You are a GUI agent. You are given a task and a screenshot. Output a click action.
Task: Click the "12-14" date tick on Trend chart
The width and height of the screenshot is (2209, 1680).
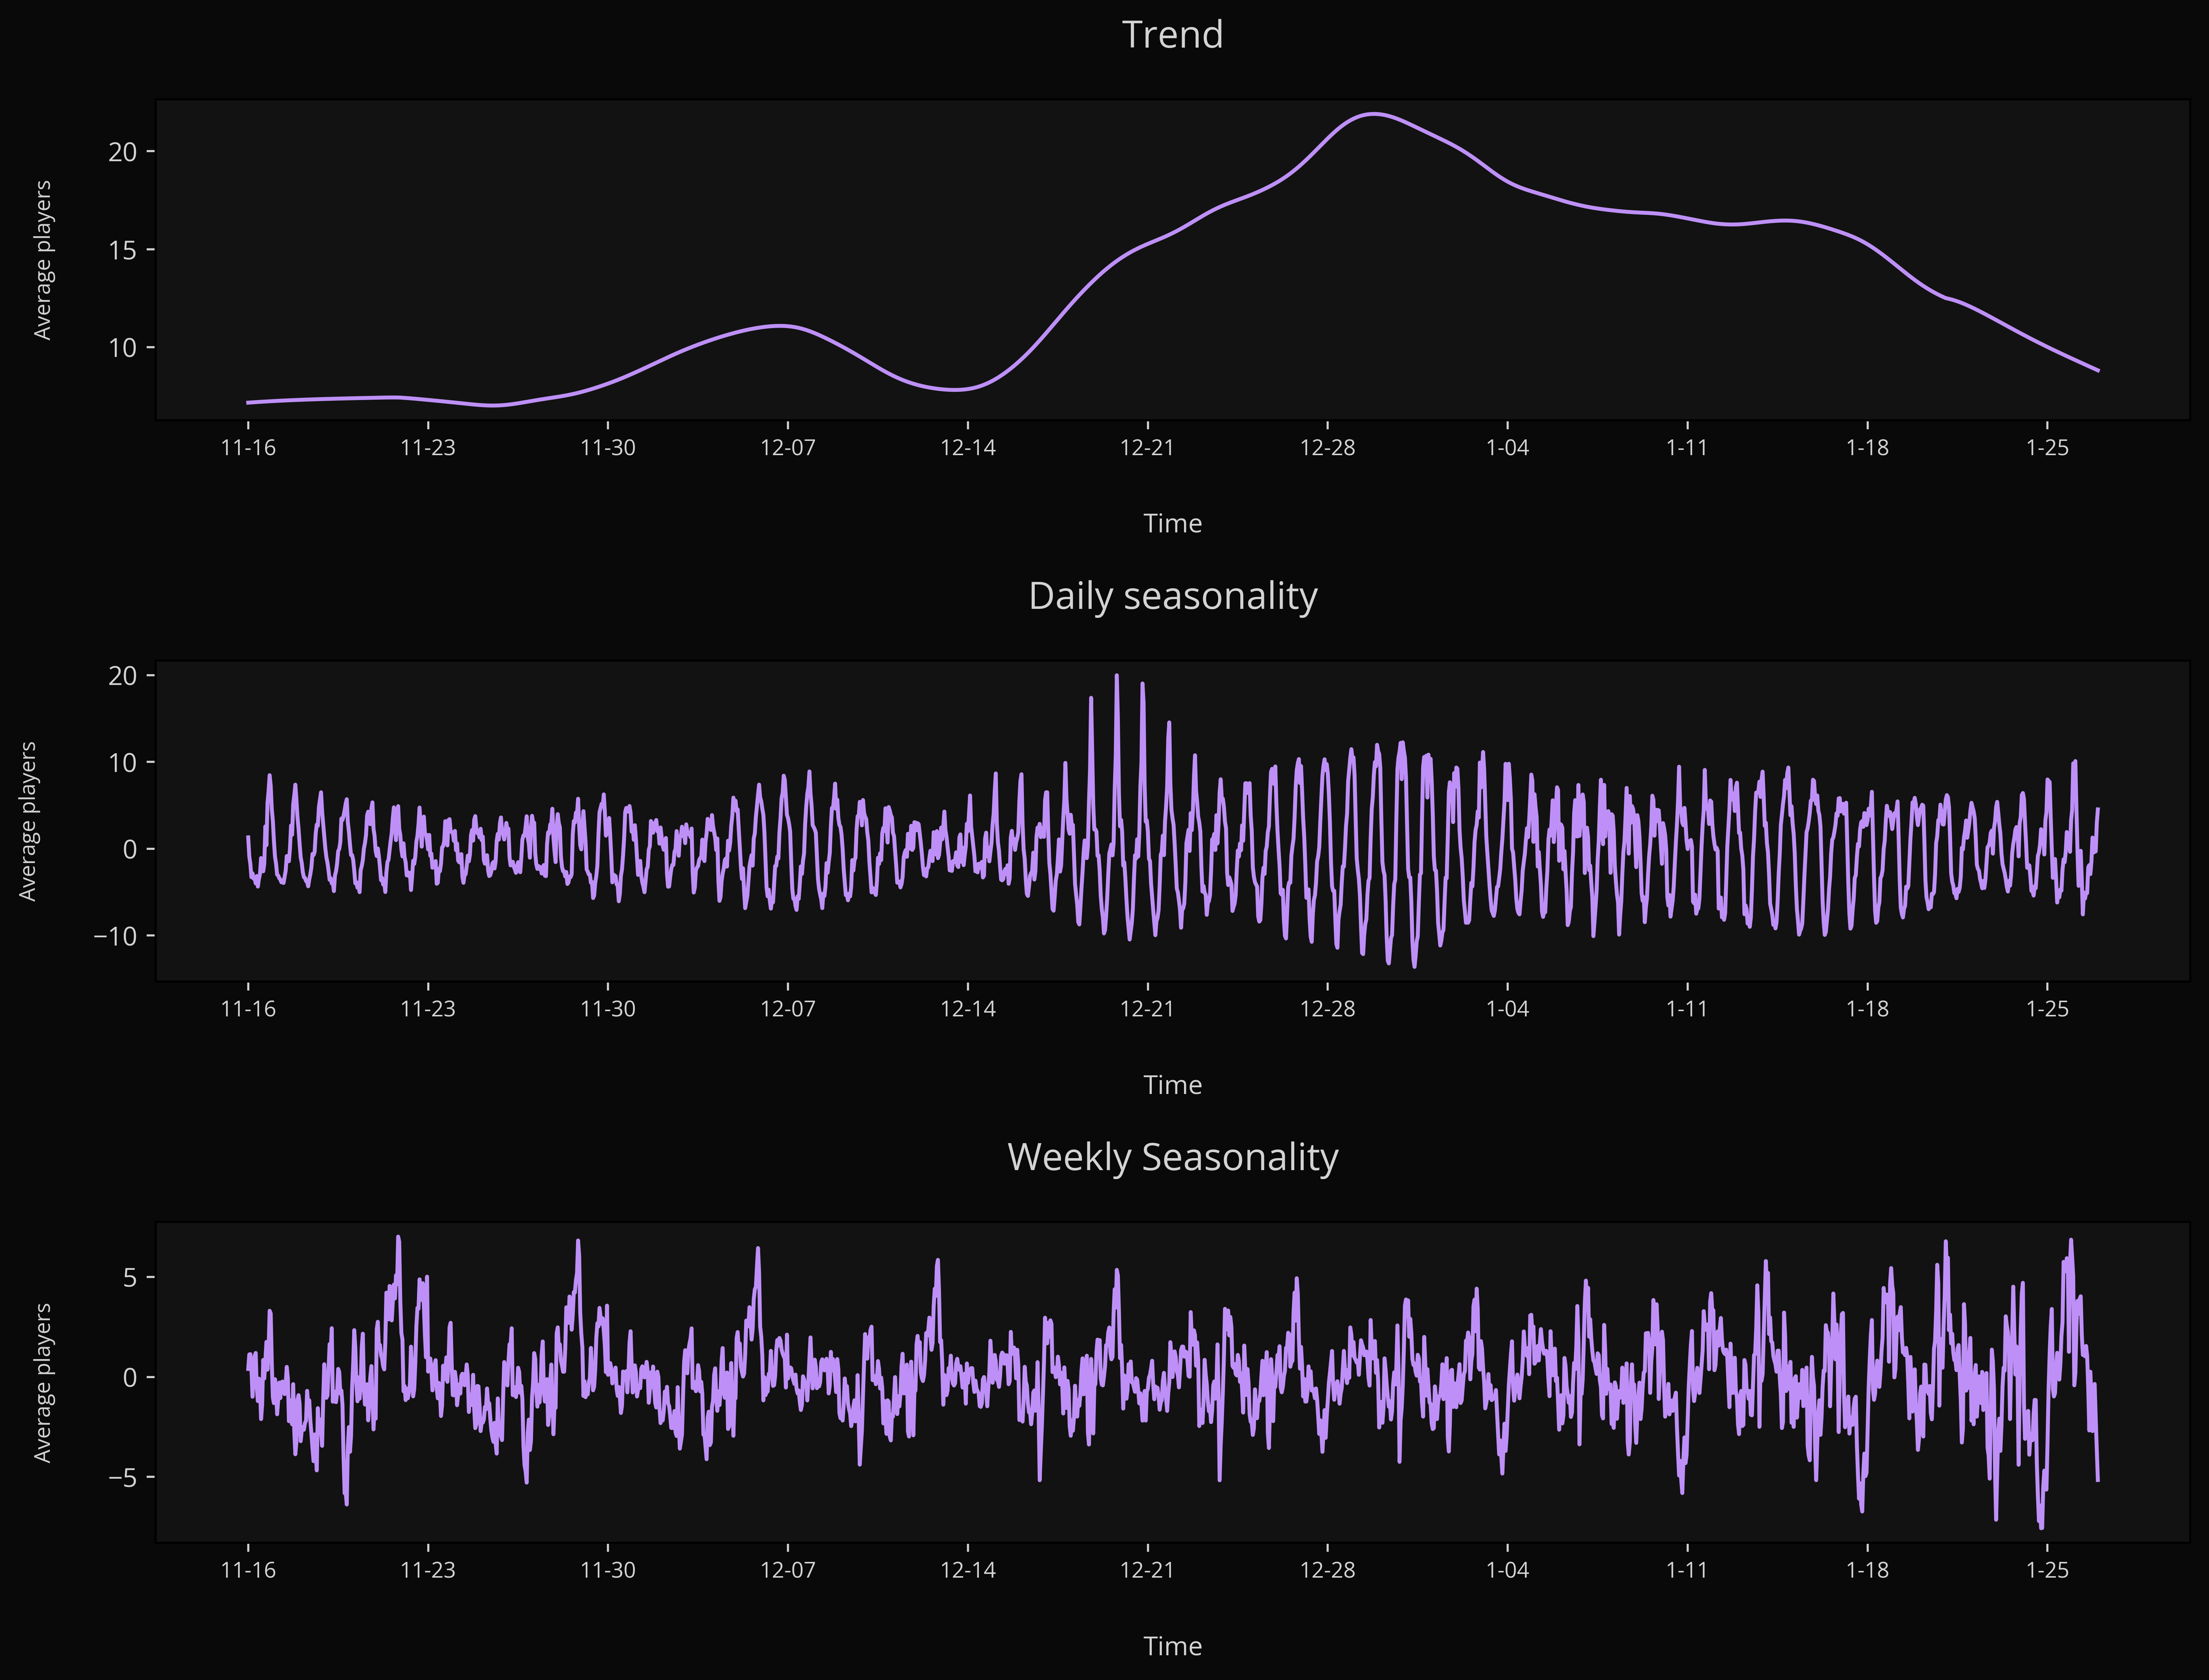point(968,448)
